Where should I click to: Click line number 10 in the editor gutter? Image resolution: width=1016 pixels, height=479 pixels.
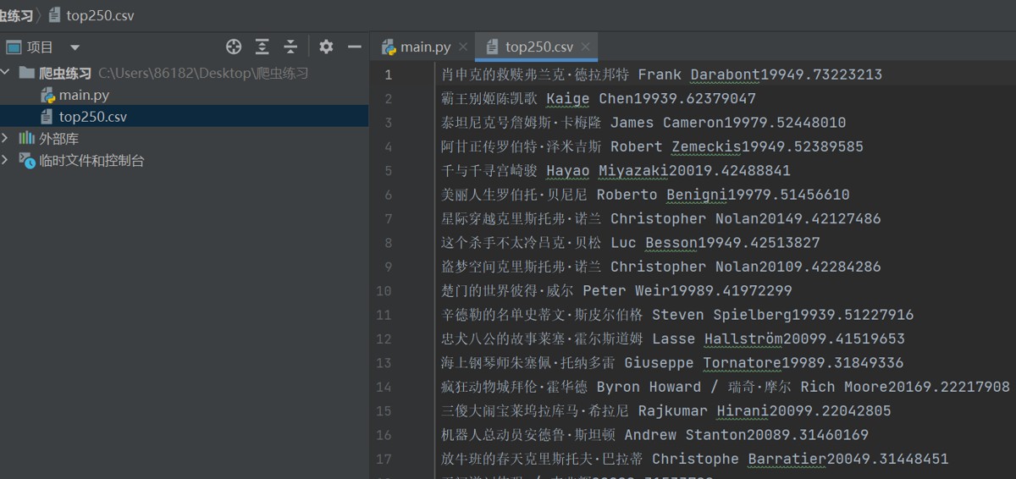(x=384, y=290)
